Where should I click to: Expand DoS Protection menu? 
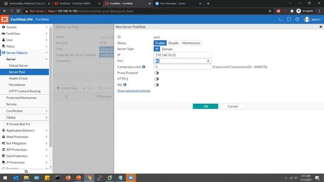pos(24,156)
